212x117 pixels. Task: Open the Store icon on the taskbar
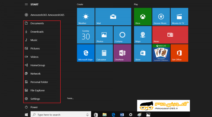click(x=96, y=115)
